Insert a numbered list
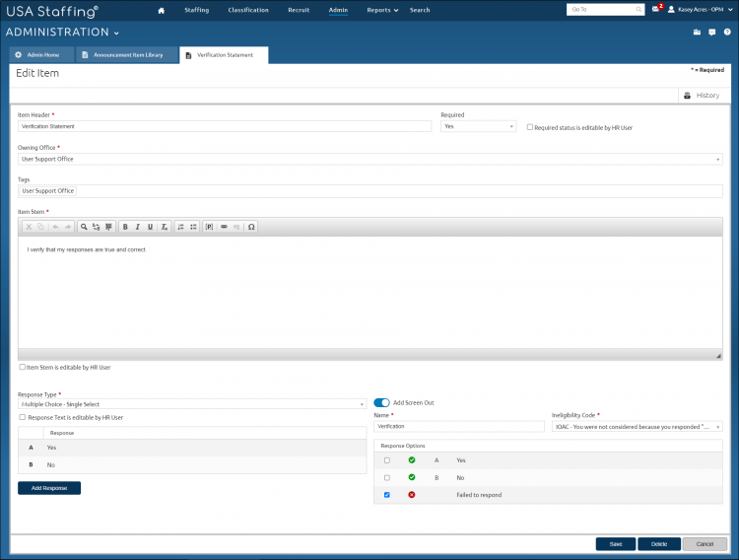739x560 pixels. [180, 227]
